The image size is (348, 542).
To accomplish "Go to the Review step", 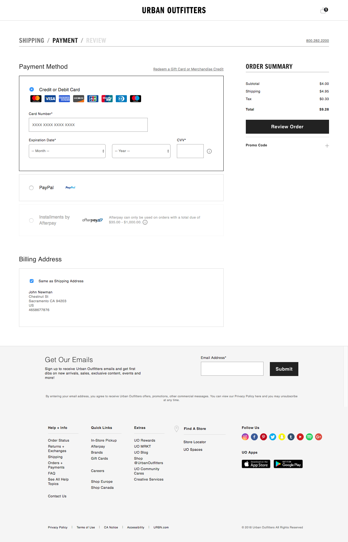I will tap(96, 41).
